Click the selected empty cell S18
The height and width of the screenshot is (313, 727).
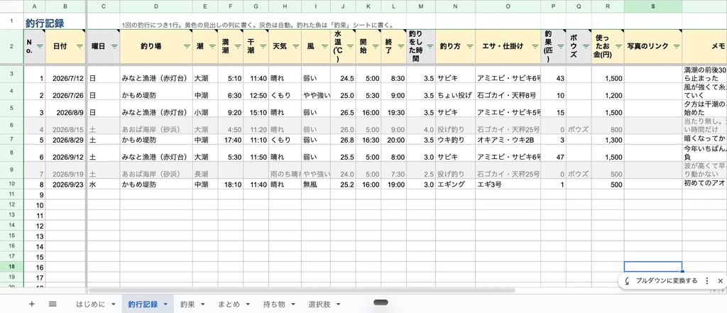[653, 267]
